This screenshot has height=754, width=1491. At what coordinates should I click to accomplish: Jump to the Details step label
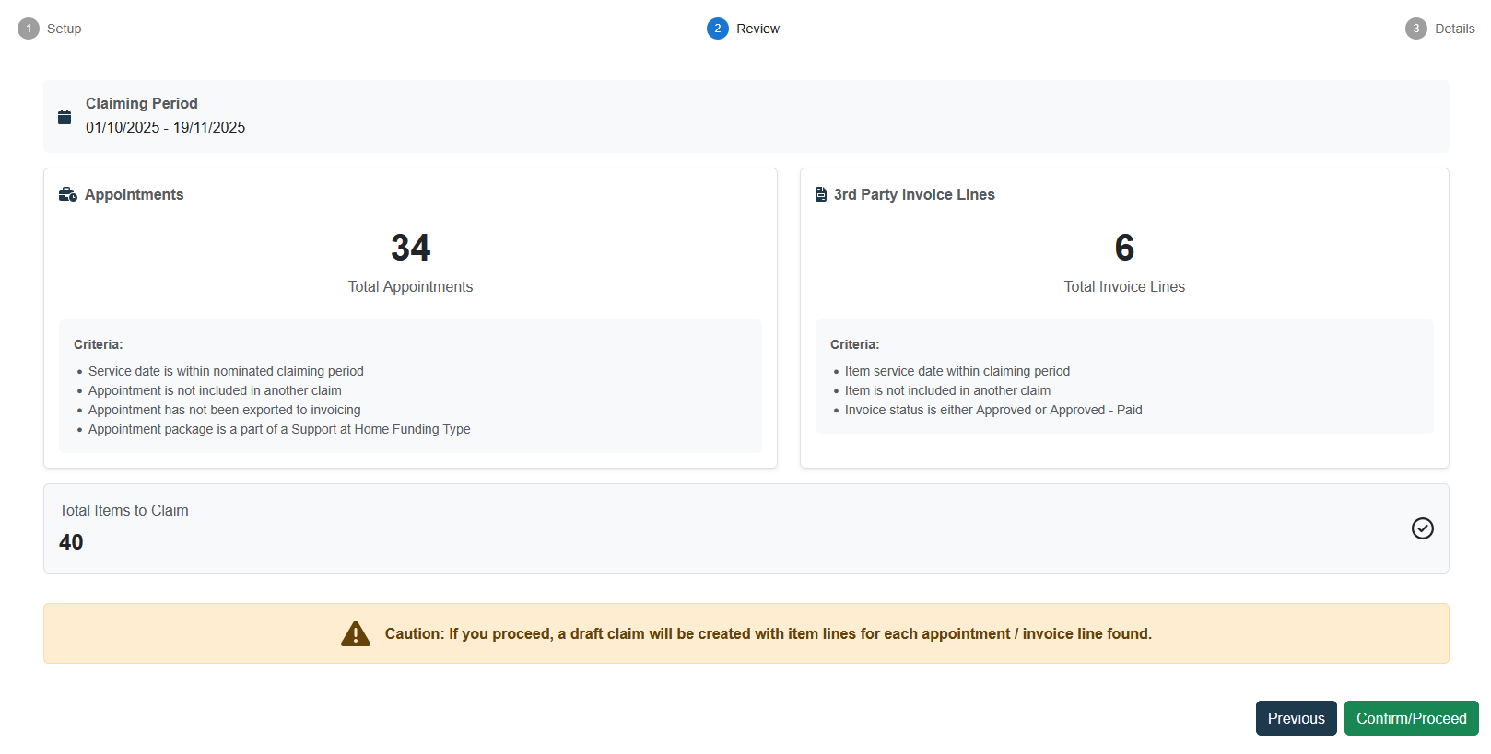pos(1454,29)
